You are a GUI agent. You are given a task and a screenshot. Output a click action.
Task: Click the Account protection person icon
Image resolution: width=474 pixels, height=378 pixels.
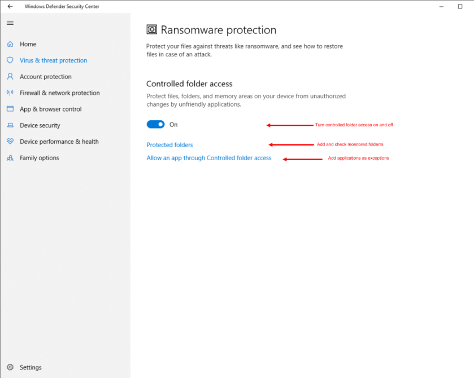click(10, 77)
